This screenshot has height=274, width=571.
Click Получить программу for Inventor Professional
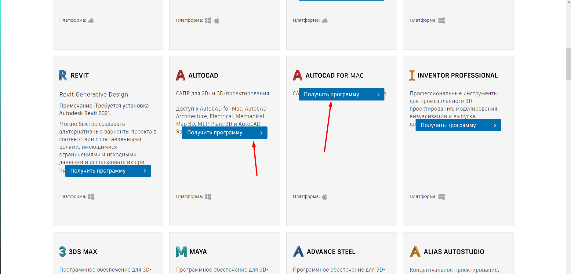pyautogui.click(x=458, y=125)
